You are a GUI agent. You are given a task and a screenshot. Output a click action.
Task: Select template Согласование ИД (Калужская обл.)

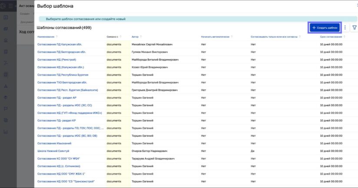[60, 67]
